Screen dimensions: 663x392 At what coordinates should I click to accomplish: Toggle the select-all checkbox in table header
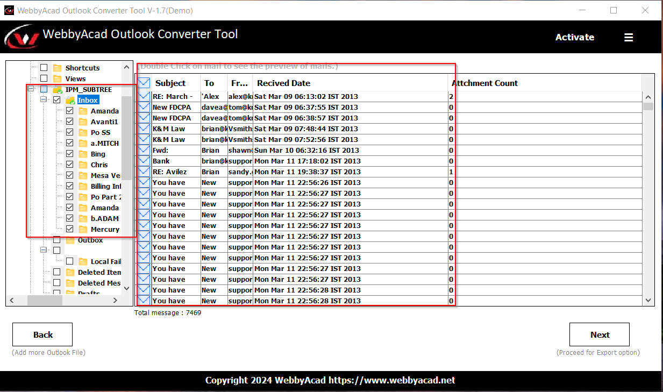(x=144, y=83)
